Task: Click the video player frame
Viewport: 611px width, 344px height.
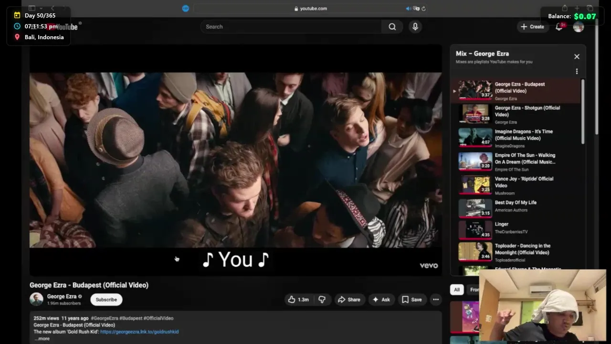Action: click(235, 160)
